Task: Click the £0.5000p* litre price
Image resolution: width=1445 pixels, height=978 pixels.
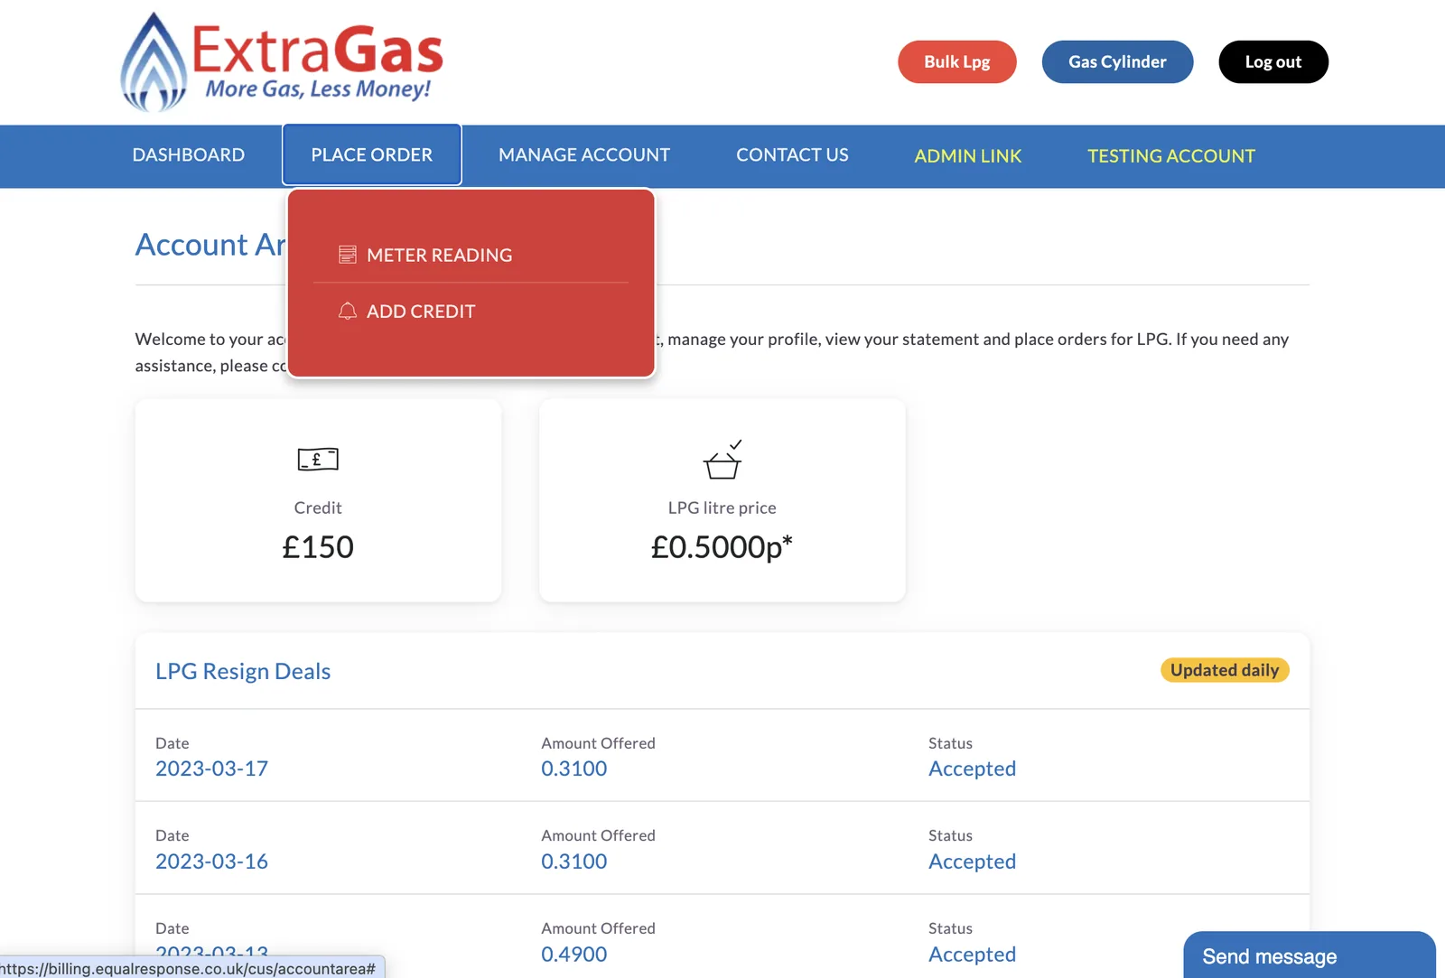Action: [x=722, y=546]
